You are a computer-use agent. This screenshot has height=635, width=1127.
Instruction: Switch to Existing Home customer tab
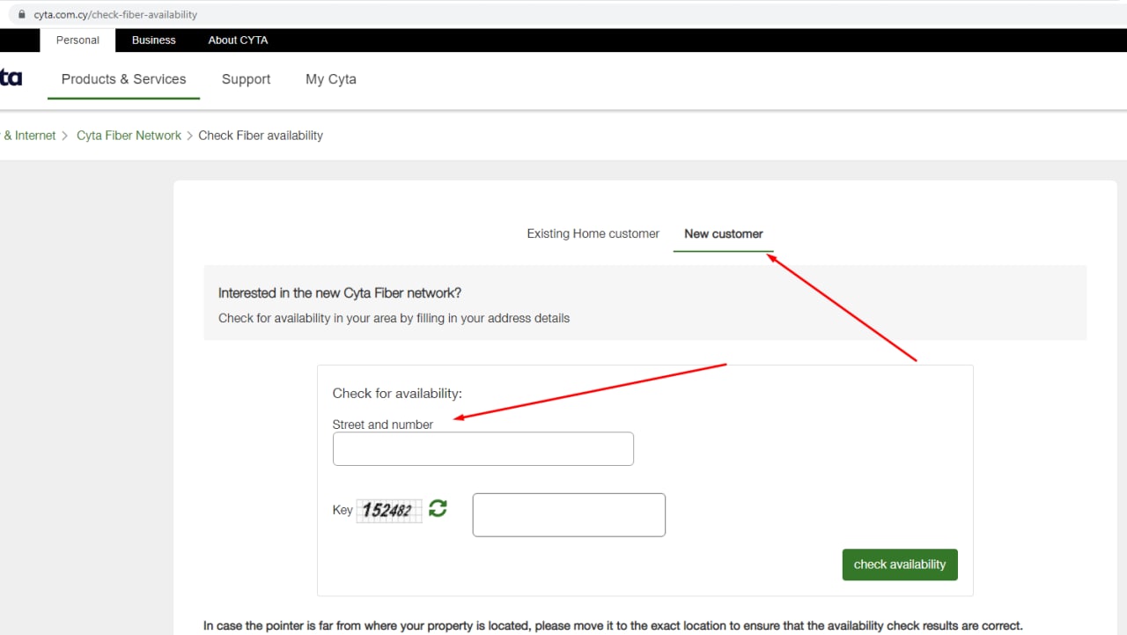pyautogui.click(x=593, y=233)
